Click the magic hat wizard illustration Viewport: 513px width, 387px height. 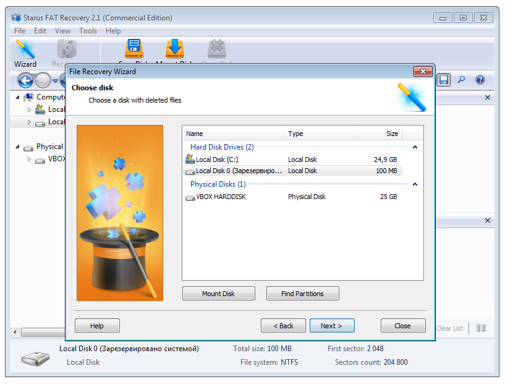coord(120,213)
